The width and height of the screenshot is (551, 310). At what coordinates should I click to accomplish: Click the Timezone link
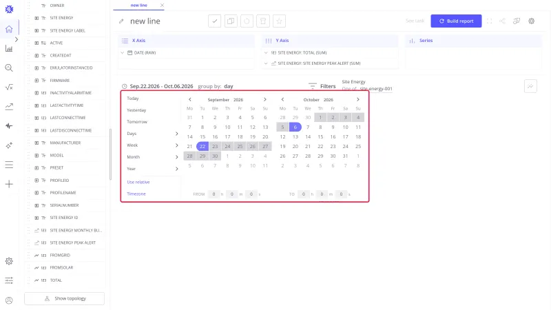click(x=136, y=194)
